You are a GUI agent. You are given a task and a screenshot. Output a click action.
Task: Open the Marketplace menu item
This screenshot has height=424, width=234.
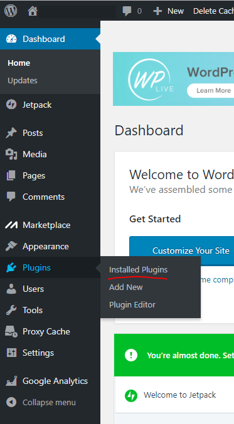[x=50, y=225]
